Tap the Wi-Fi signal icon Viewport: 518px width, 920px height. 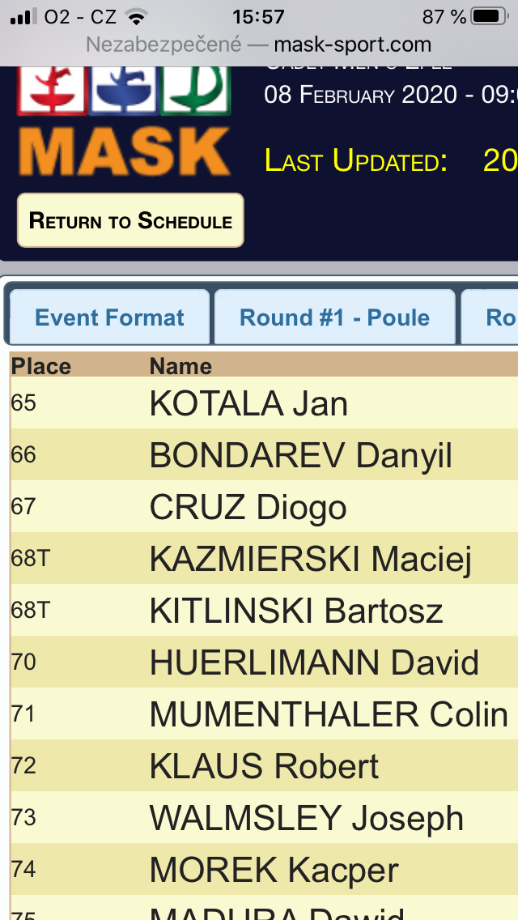point(136,17)
